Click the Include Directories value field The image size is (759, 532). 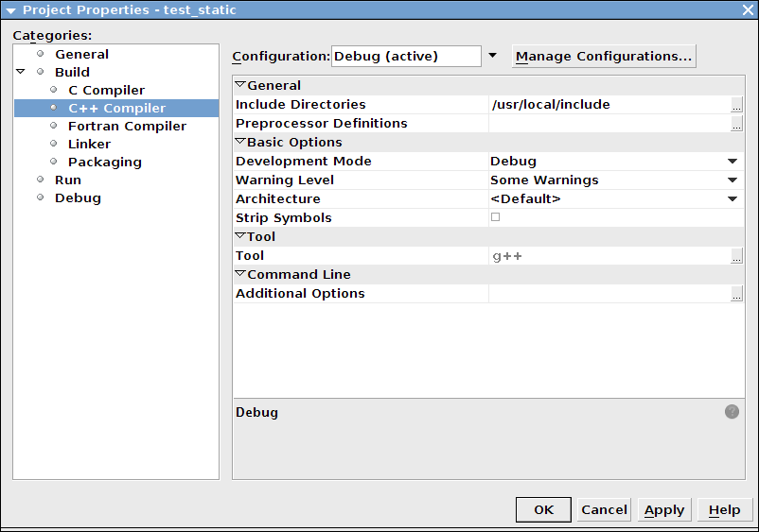coord(608,105)
